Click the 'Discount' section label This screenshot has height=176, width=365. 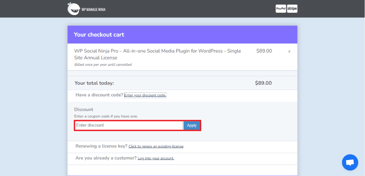83,109
